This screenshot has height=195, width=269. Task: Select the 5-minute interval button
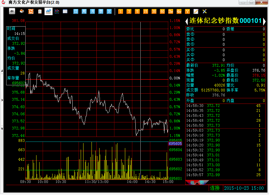coord(137,11)
